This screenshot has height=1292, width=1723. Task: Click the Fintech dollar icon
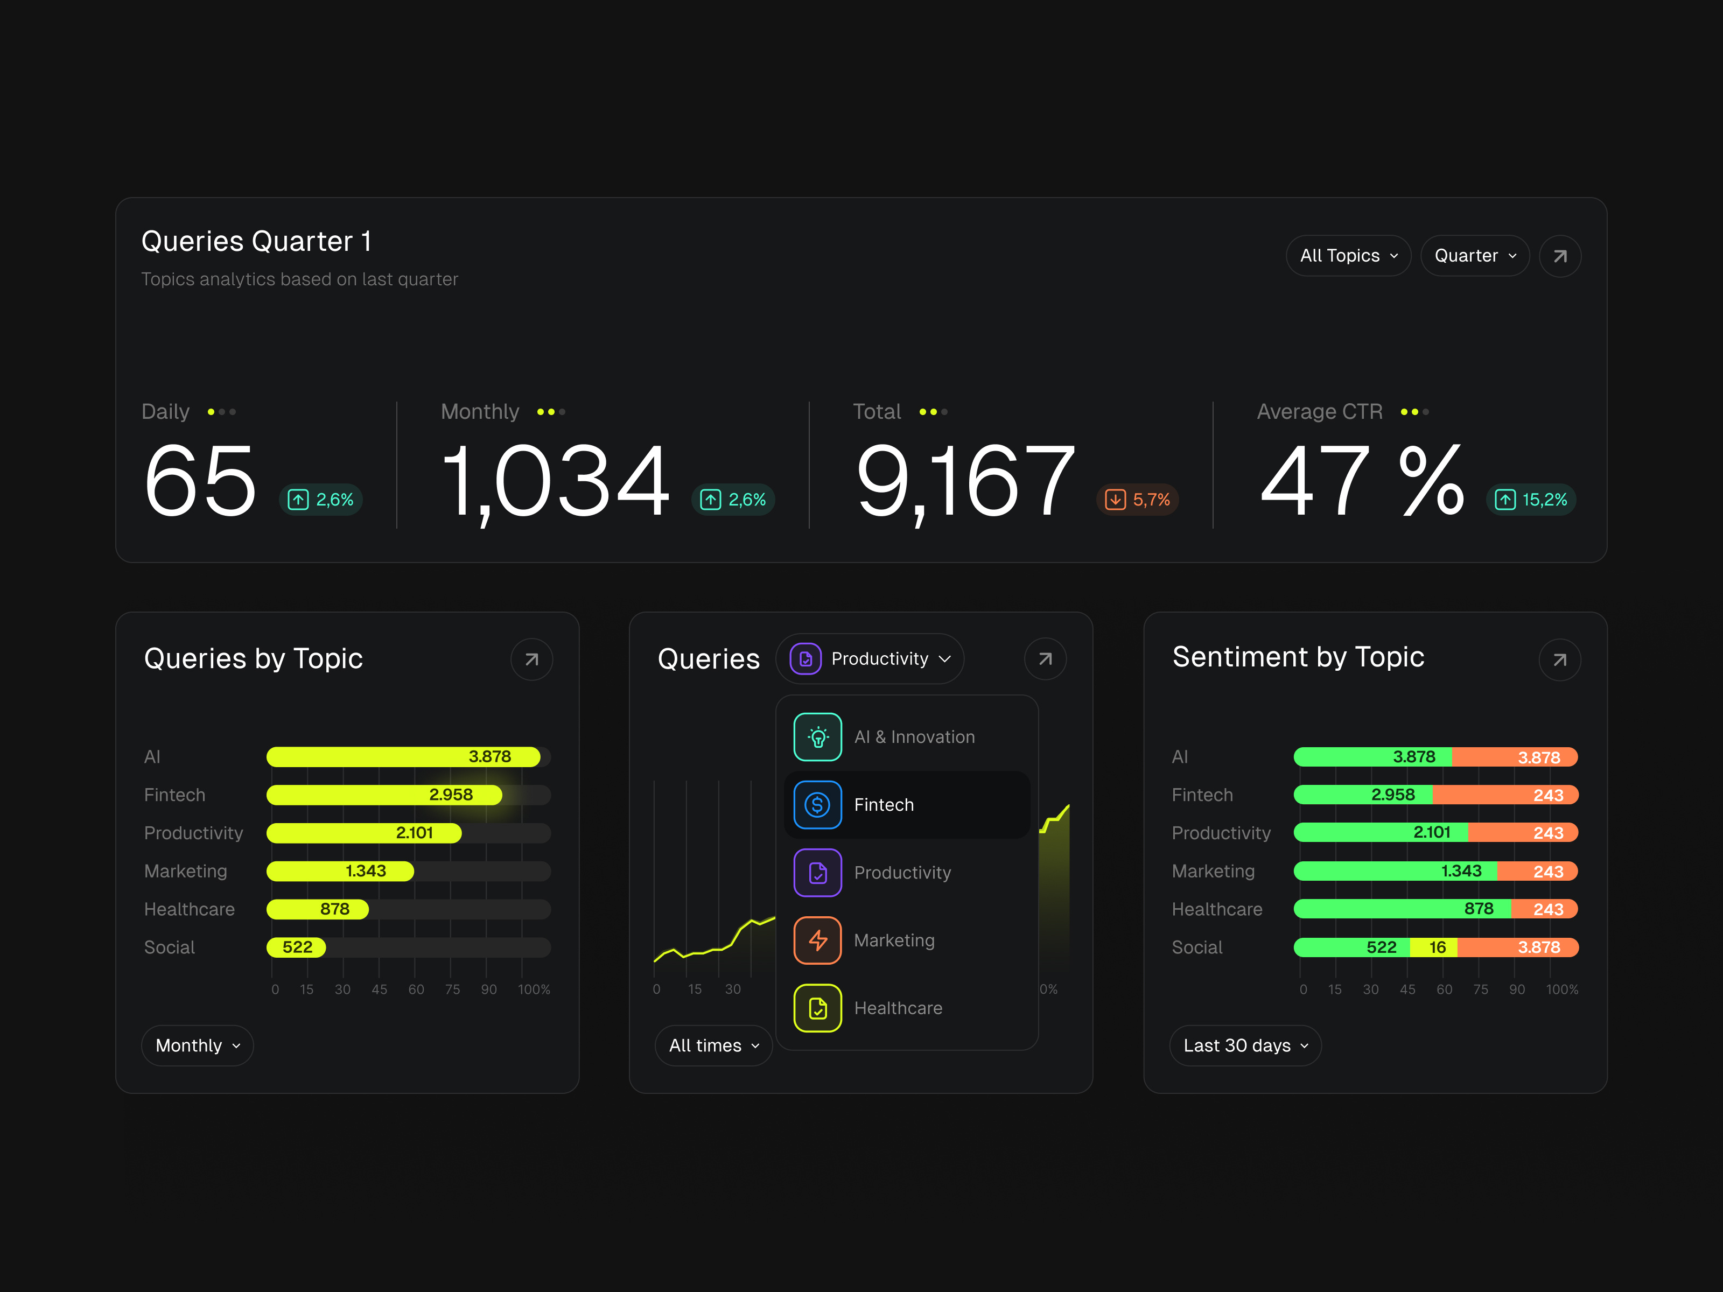(x=817, y=804)
